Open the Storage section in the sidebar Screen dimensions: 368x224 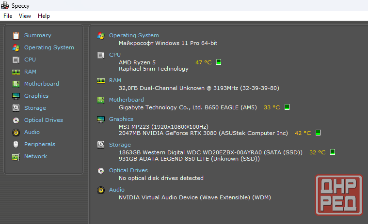[35, 108]
